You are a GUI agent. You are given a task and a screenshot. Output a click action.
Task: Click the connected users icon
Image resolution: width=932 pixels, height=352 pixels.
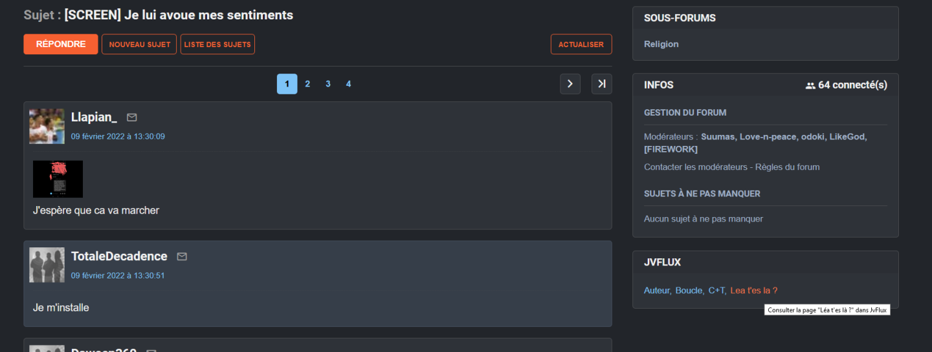pos(810,85)
